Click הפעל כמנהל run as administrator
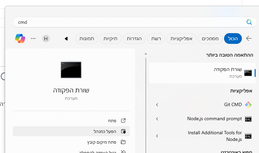Screen dimensions: 259x153 tap(71, 131)
